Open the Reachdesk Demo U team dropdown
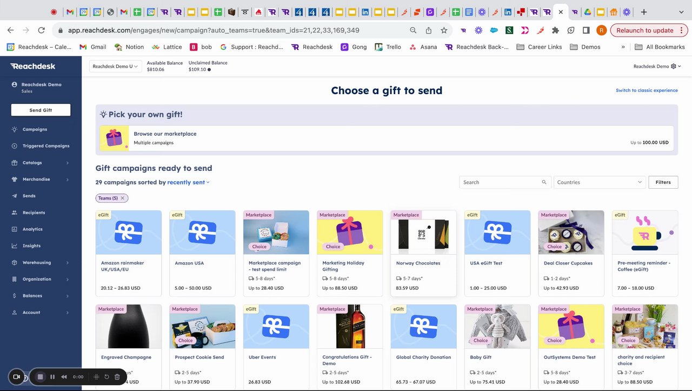The height and width of the screenshot is (391, 692). [x=115, y=67]
